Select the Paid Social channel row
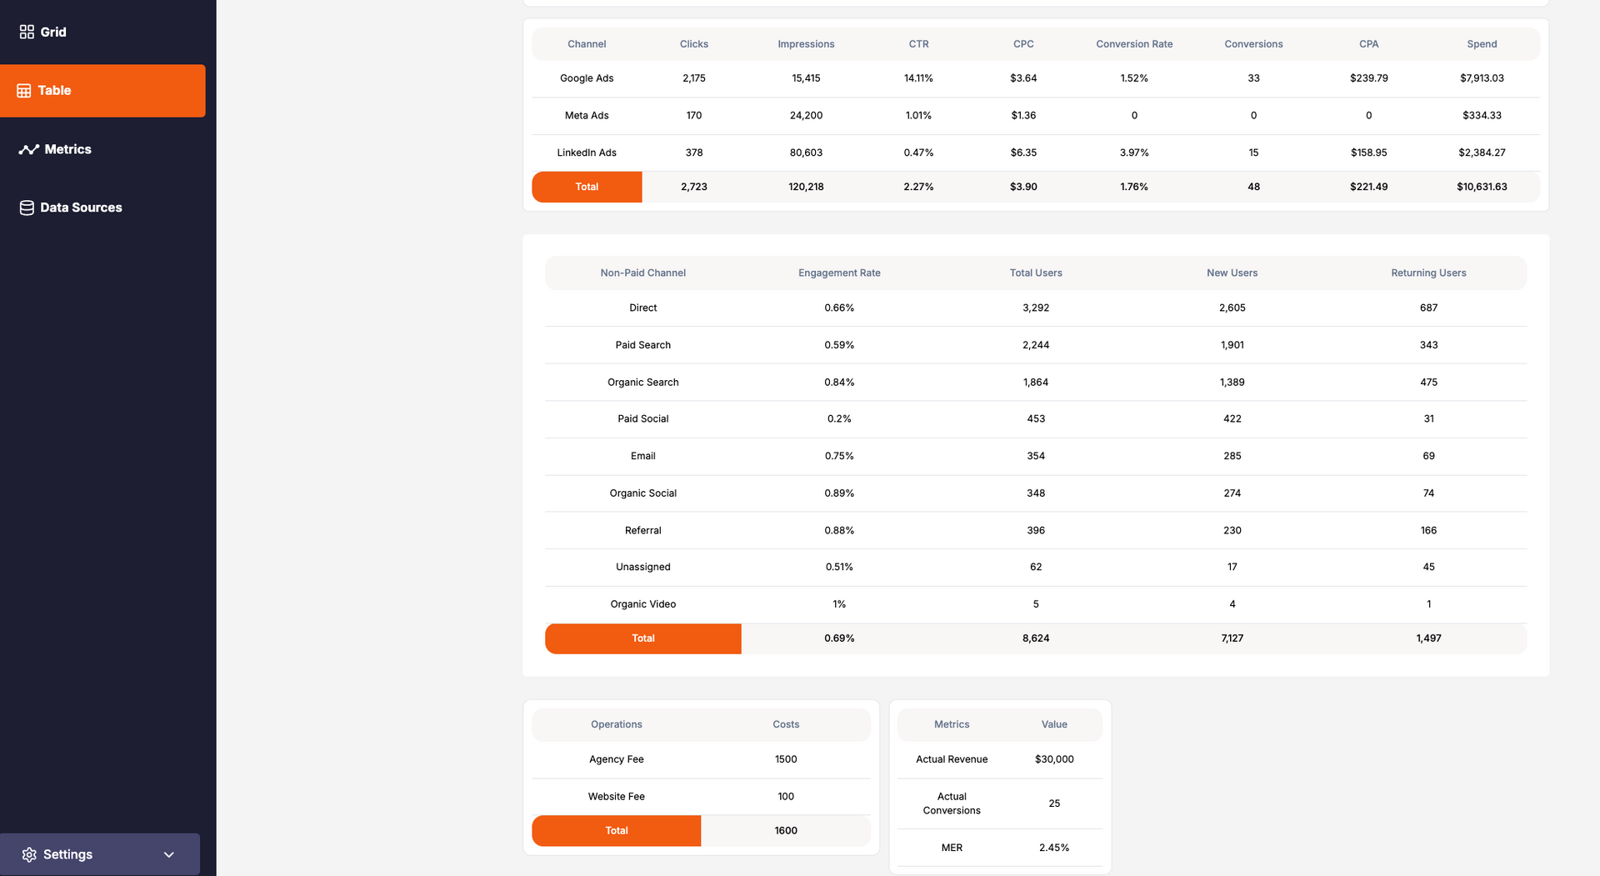Viewport: 1600px width, 876px height. point(1036,419)
